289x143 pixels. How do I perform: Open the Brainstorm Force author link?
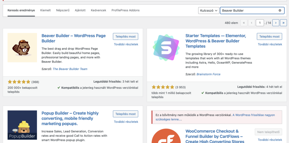(x=209, y=74)
